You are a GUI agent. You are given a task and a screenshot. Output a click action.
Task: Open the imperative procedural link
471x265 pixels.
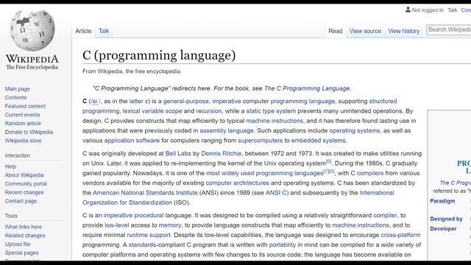(x=133, y=216)
